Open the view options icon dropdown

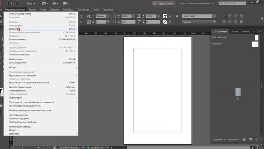[x=45, y=3]
